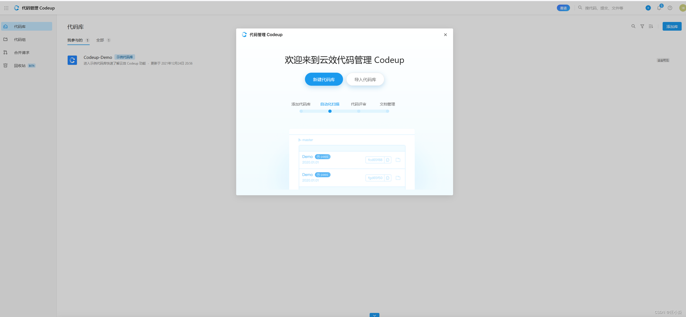The width and height of the screenshot is (686, 317).
Task: Open the filter funnel icon
Action: click(642, 26)
